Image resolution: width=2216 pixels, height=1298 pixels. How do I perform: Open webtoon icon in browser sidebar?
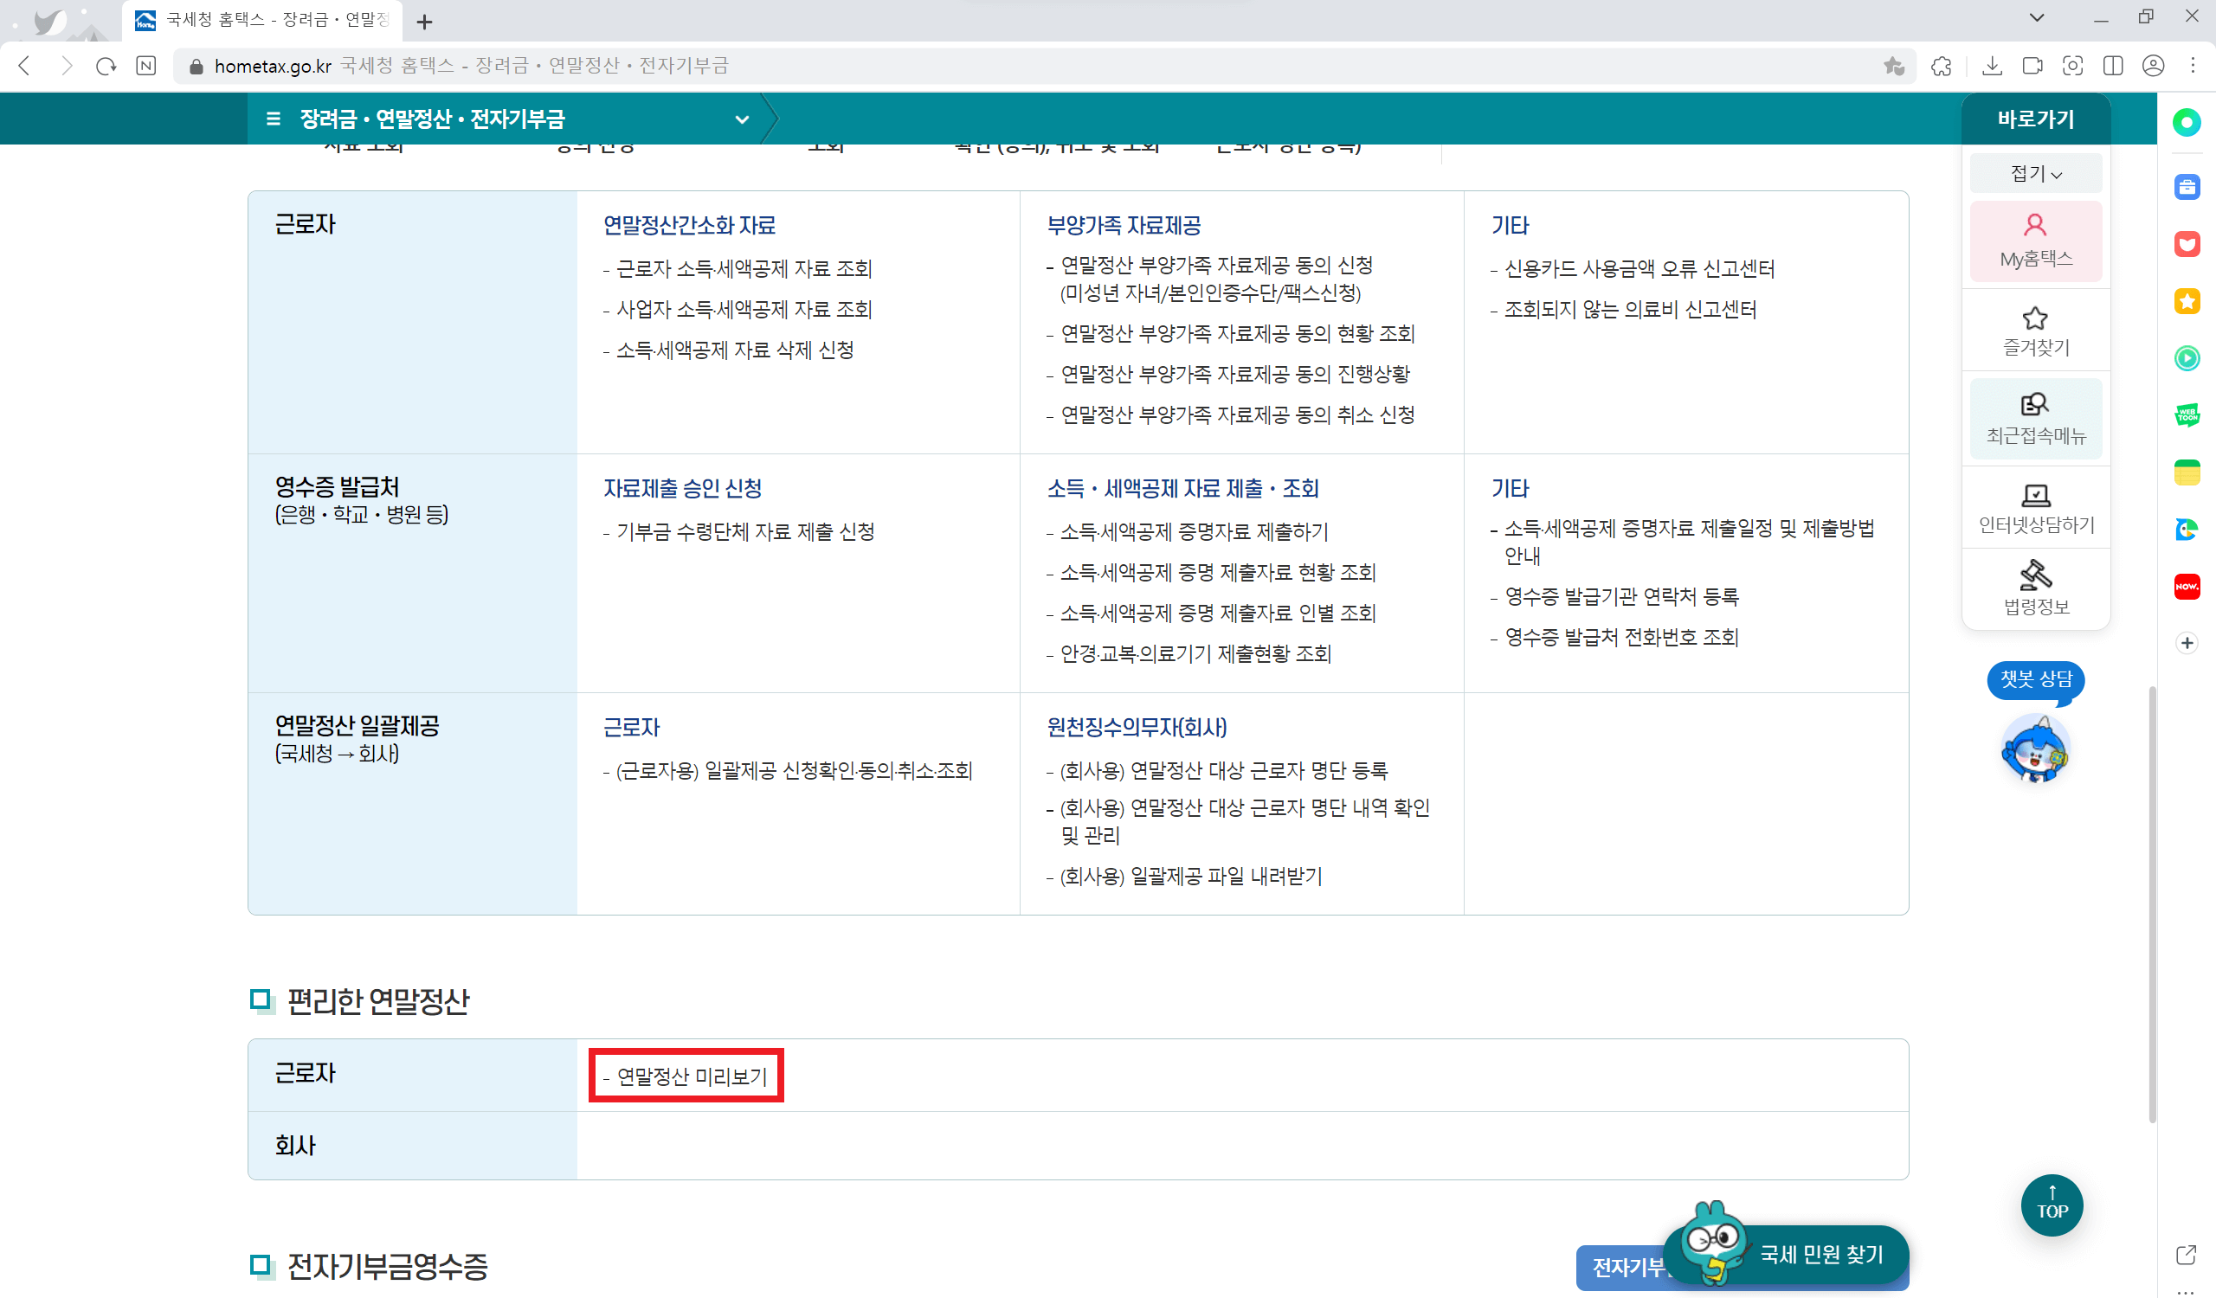click(x=2186, y=414)
